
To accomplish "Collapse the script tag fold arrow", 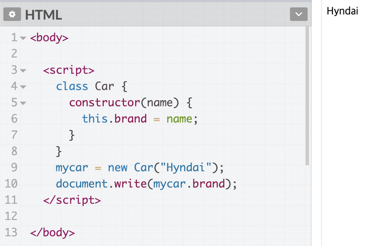I will pyautogui.click(x=23, y=71).
